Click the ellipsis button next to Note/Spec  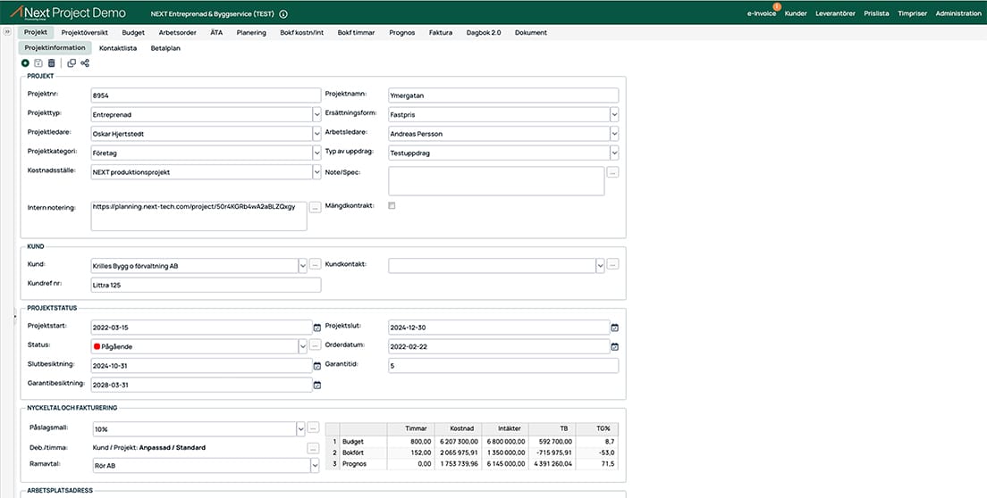(x=612, y=172)
